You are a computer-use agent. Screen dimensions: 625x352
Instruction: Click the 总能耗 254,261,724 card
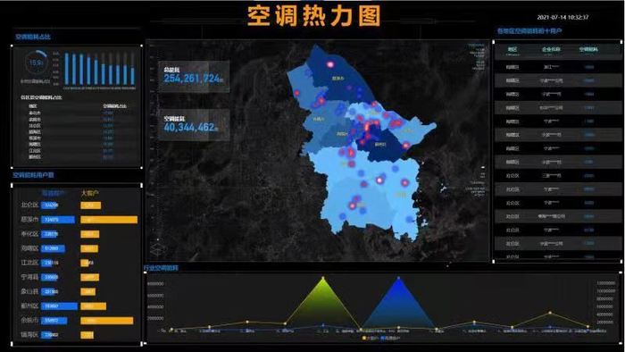[194, 77]
